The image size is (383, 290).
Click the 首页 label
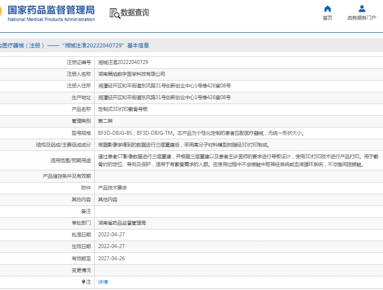(x=327, y=18)
